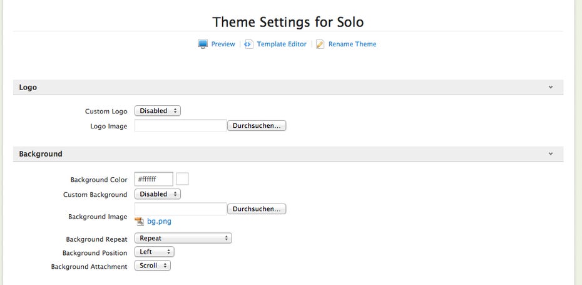Collapse the Logo section arrow
The height and width of the screenshot is (285, 582).
point(551,87)
